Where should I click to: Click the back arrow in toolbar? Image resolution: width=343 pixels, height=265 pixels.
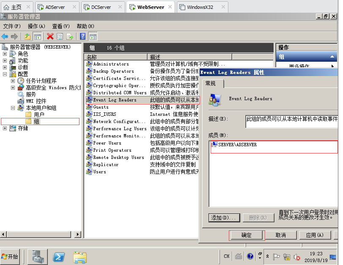pos(5,37)
